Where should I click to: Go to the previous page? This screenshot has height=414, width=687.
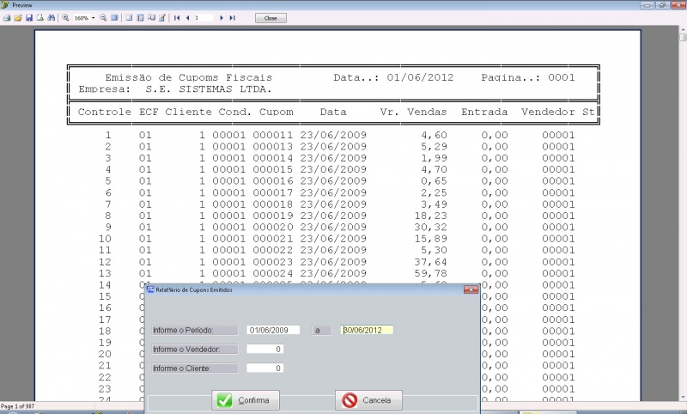click(187, 17)
